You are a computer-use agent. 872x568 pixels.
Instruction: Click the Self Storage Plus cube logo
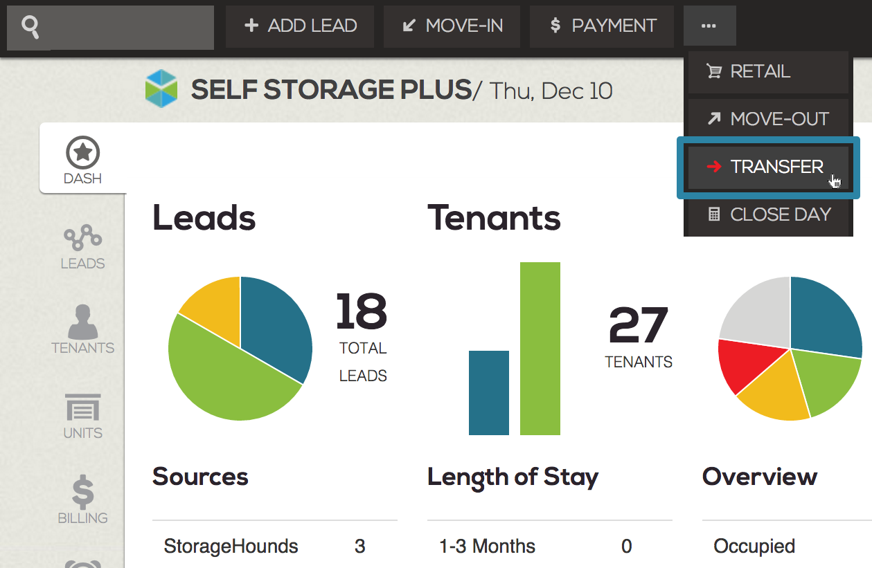pyautogui.click(x=161, y=89)
